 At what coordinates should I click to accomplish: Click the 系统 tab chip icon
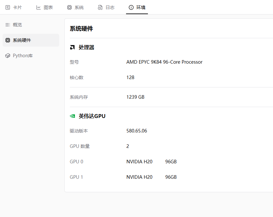pyautogui.click(x=69, y=7)
